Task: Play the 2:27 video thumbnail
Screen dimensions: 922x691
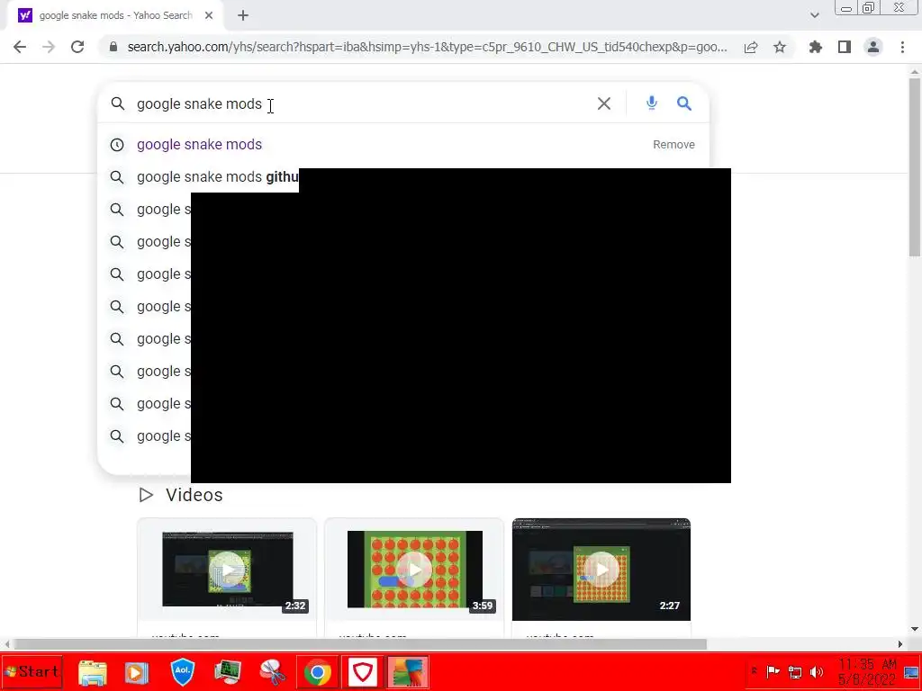Action: click(601, 570)
